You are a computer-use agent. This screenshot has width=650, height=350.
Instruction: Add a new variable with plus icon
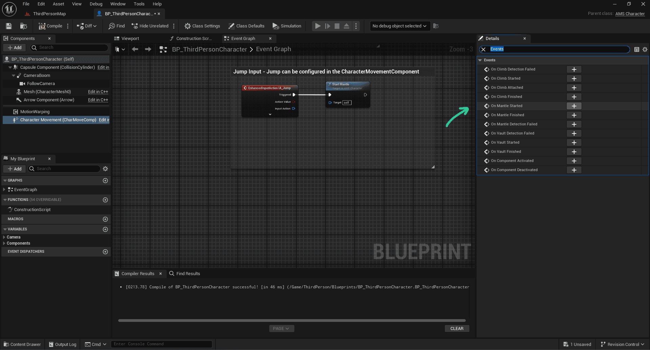click(105, 229)
